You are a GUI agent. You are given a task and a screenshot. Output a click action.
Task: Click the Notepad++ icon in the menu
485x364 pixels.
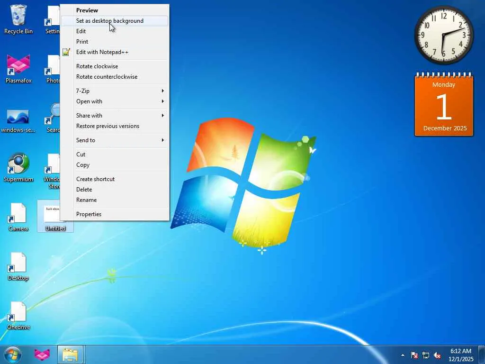pyautogui.click(x=66, y=52)
